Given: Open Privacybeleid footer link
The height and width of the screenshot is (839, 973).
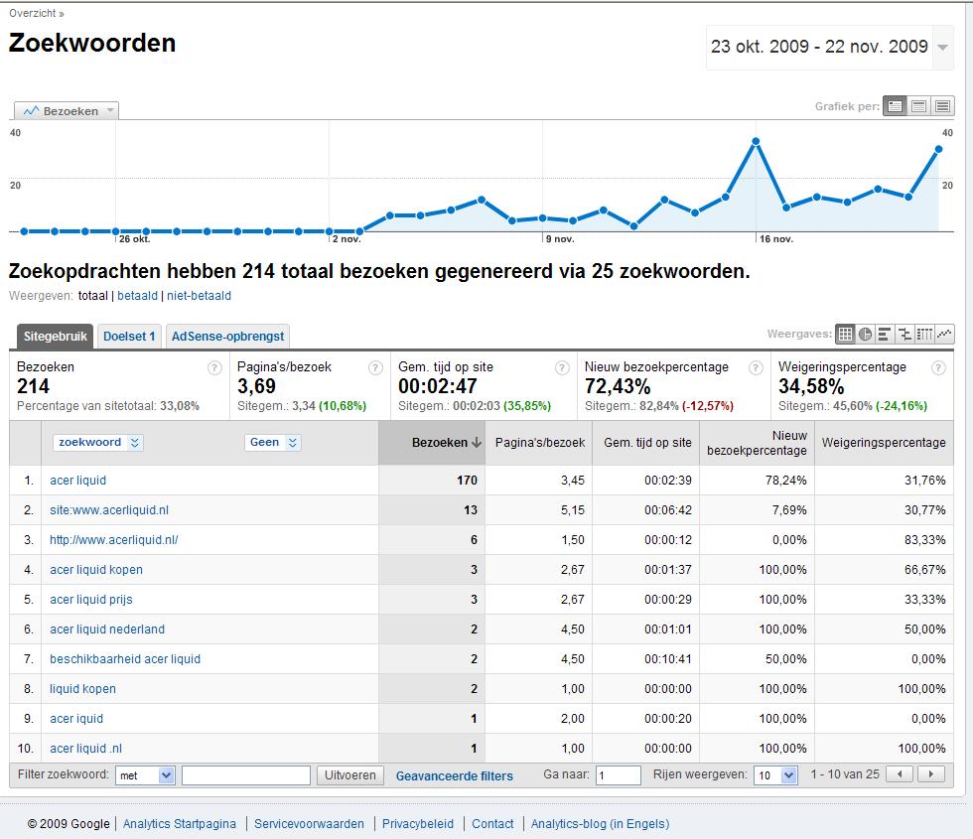Looking at the screenshot, I should coord(418,823).
